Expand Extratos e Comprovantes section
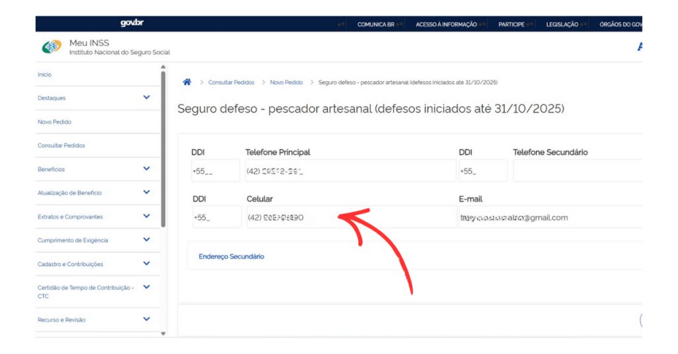The height and width of the screenshot is (354, 678). 146,217
